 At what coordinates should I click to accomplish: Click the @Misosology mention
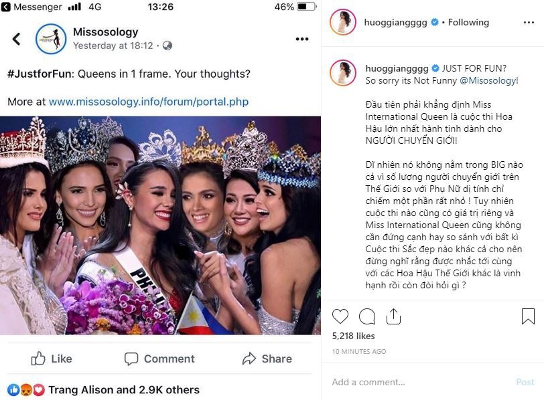coord(488,80)
